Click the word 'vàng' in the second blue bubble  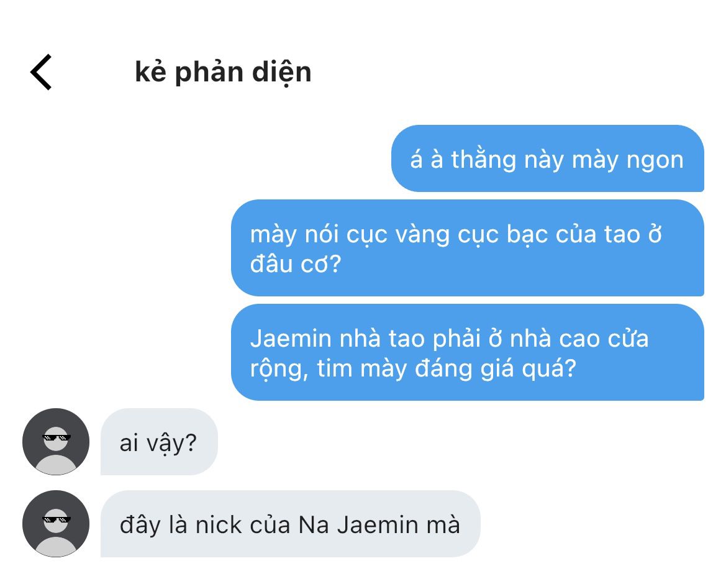422,235
